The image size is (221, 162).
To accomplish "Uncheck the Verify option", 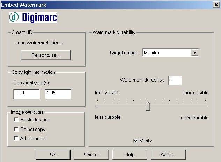I will point(135,141).
